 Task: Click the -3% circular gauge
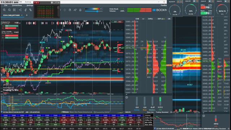tap(175, 10)
